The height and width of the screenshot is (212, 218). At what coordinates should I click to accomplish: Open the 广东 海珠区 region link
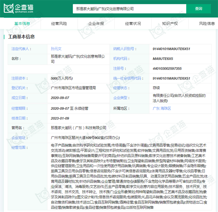pyautogui.click(x=162, y=108)
